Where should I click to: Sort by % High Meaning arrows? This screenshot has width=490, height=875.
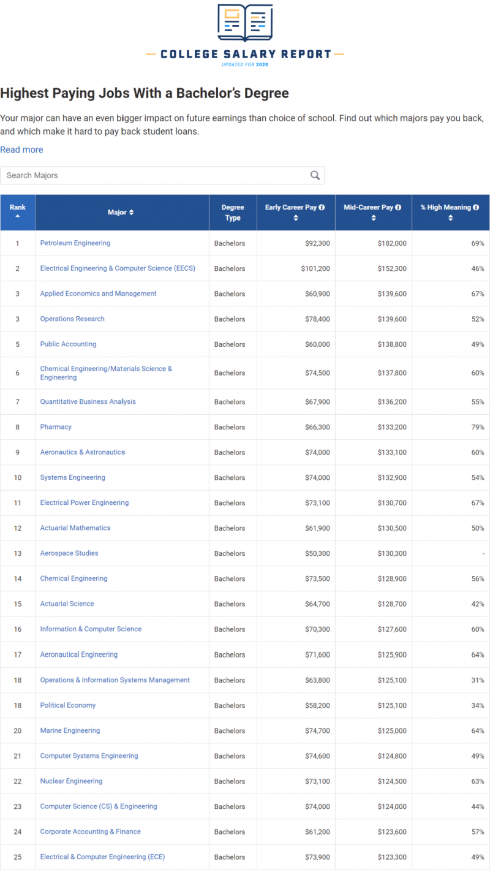(450, 218)
